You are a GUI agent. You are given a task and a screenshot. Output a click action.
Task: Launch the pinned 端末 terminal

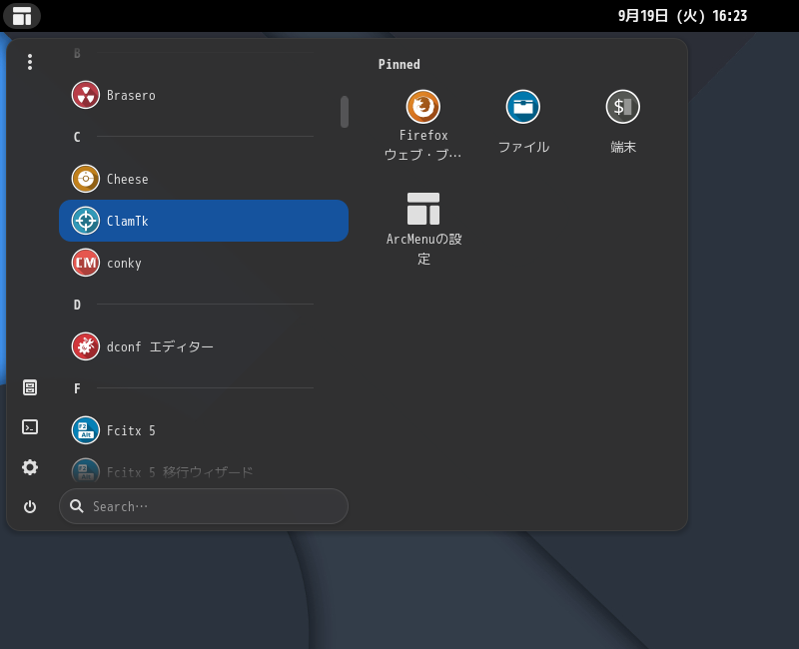622,122
